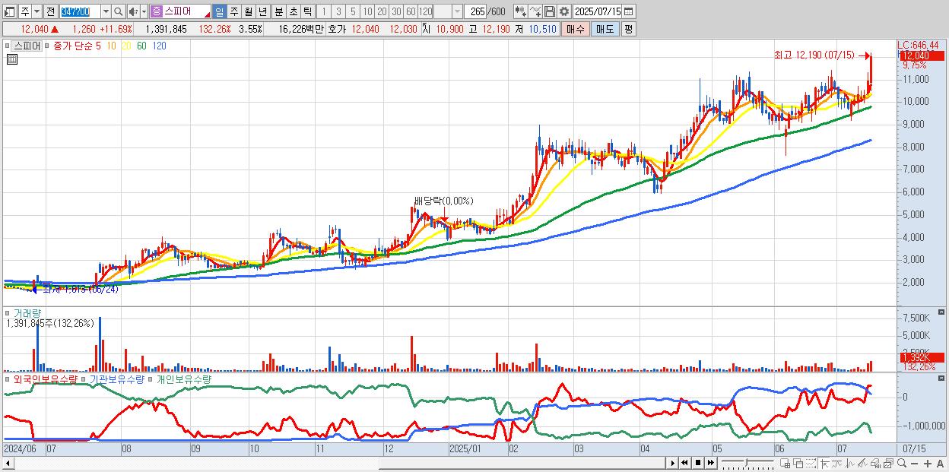Select the yearly 년 chart period
The height and width of the screenshot is (472, 949).
click(262, 11)
